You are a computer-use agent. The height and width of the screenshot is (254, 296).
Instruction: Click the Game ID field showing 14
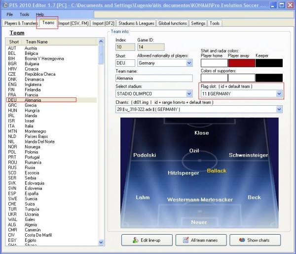click(151, 47)
